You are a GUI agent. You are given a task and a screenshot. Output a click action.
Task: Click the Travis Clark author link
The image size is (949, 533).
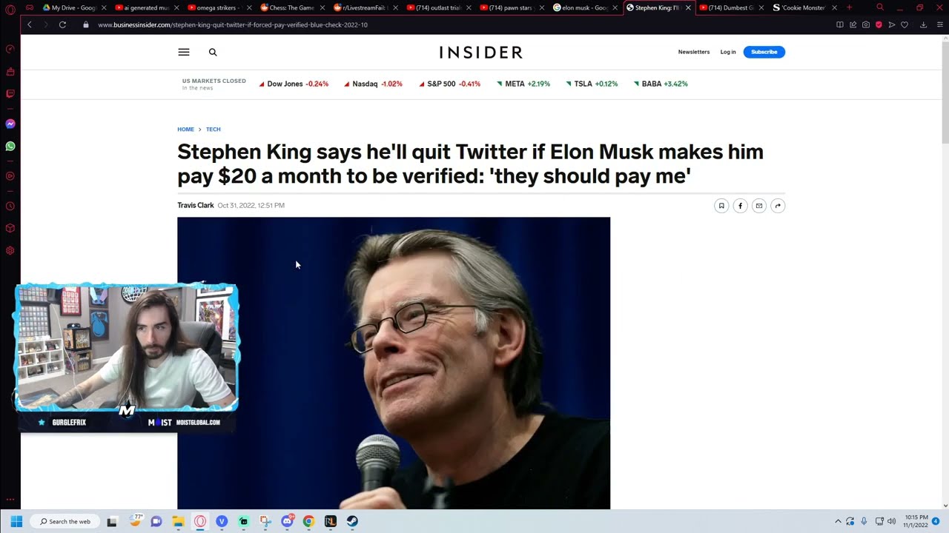point(196,205)
